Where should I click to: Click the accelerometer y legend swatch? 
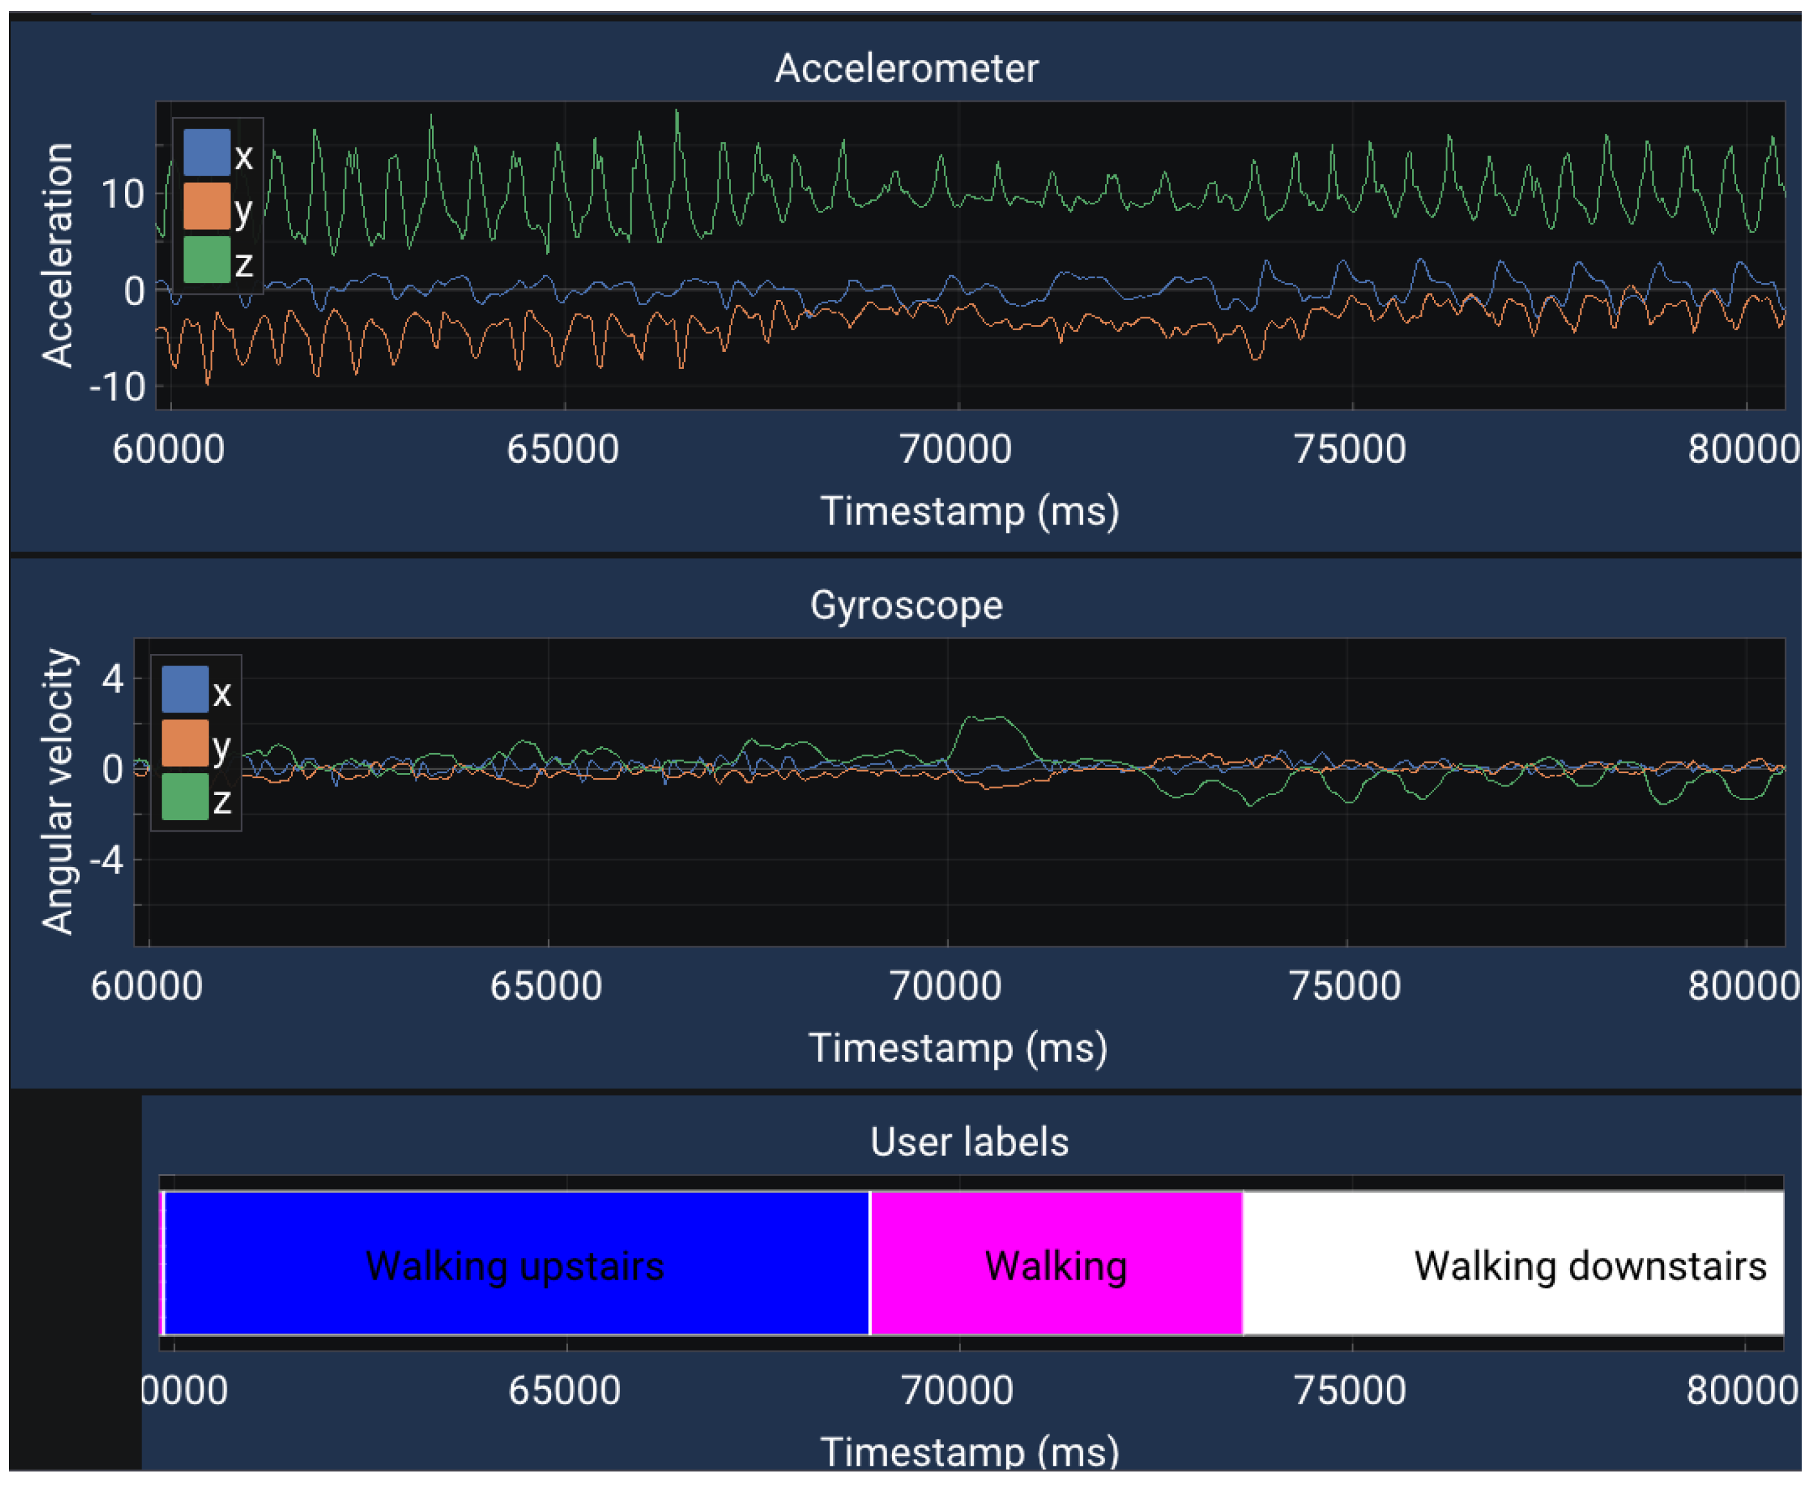pos(206,206)
